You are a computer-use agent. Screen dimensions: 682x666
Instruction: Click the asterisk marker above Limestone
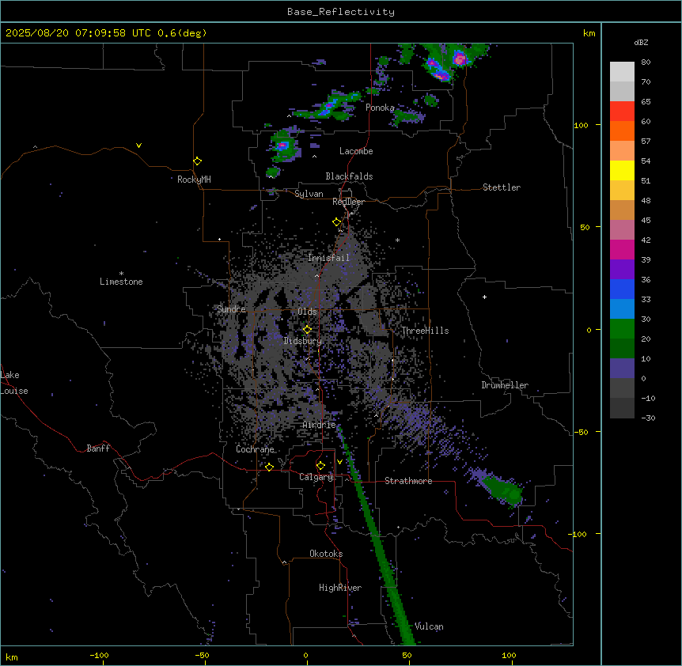121,274
